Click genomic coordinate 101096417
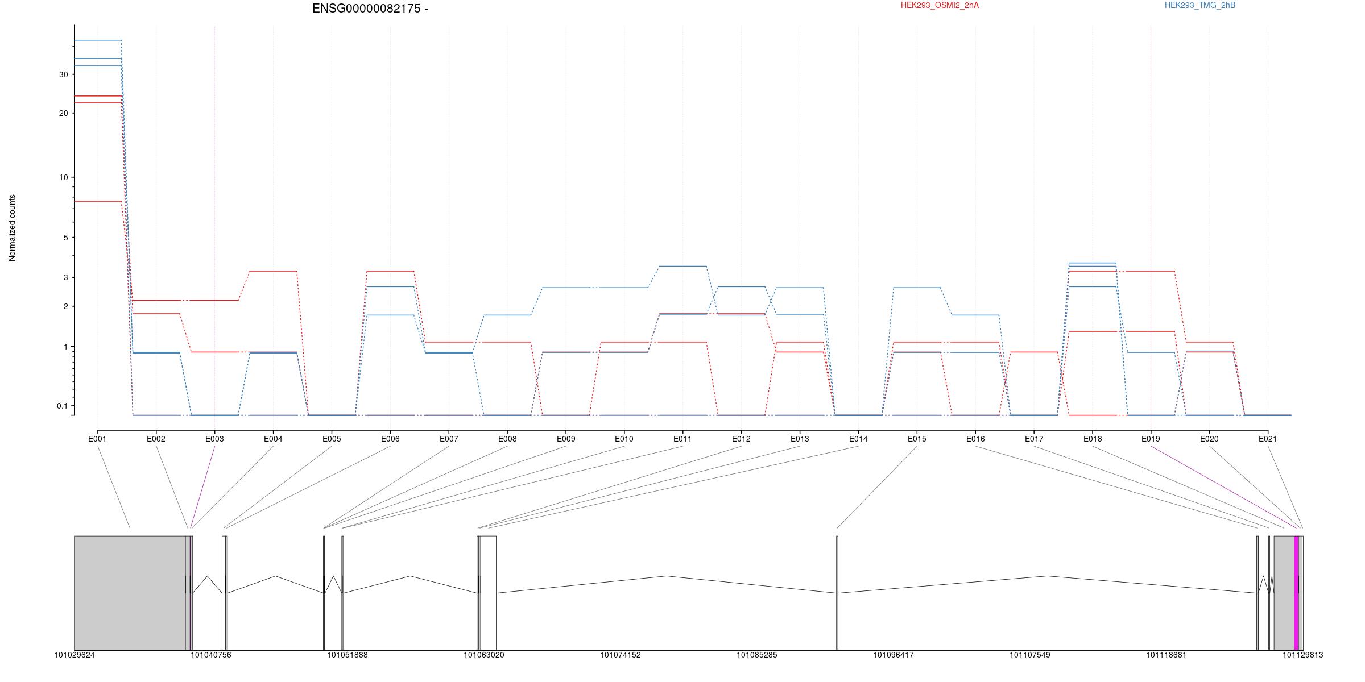The image size is (1365, 682). (x=894, y=655)
